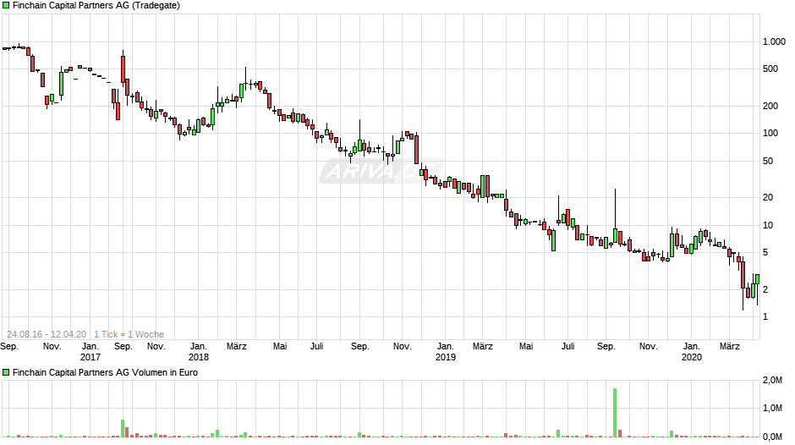Click the large red candle after Nov. 2018

point(417,150)
